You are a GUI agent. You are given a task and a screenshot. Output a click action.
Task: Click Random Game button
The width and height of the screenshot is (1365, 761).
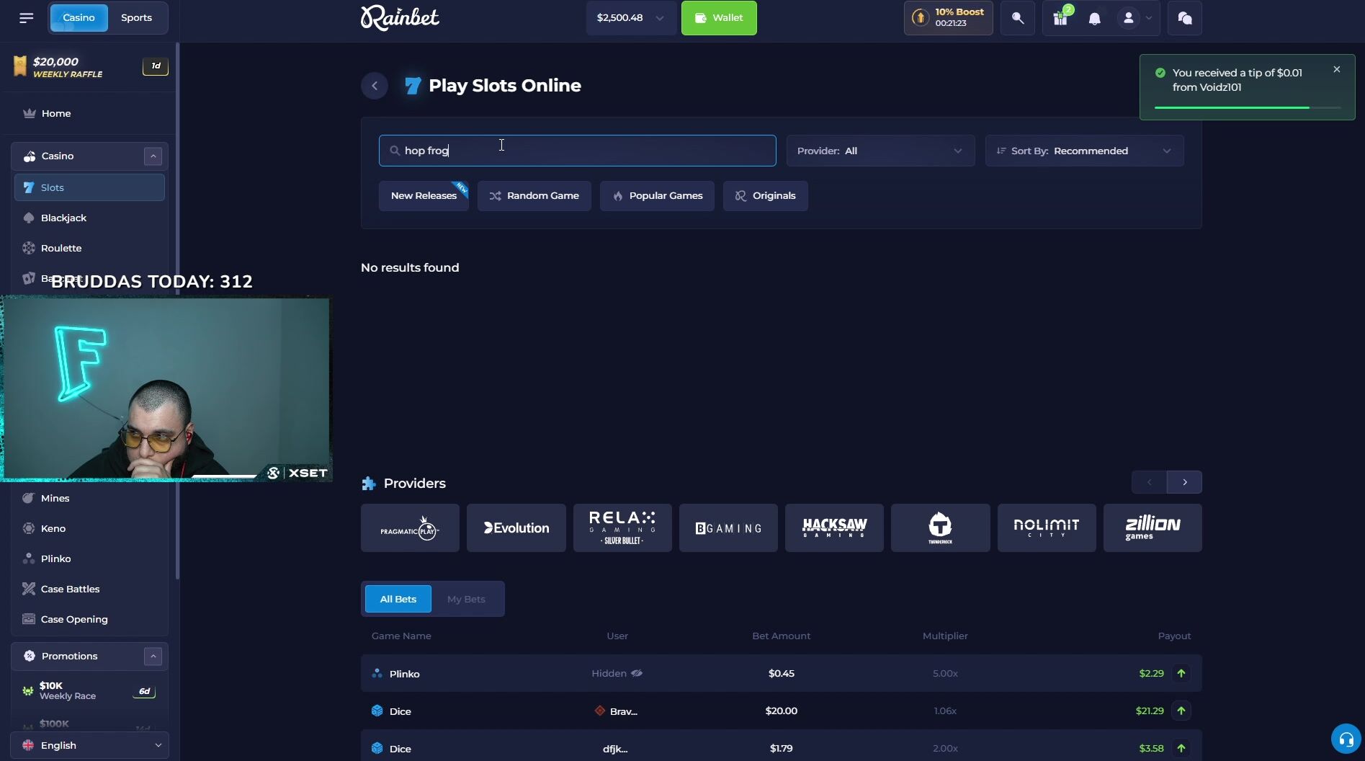(534, 196)
